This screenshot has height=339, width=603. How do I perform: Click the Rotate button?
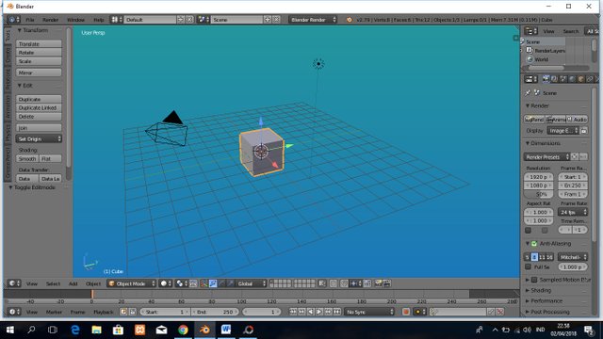coord(39,53)
